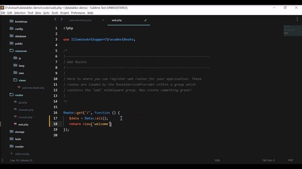Open the Preferences menu
The image size is (302, 169).
coord(78,13)
